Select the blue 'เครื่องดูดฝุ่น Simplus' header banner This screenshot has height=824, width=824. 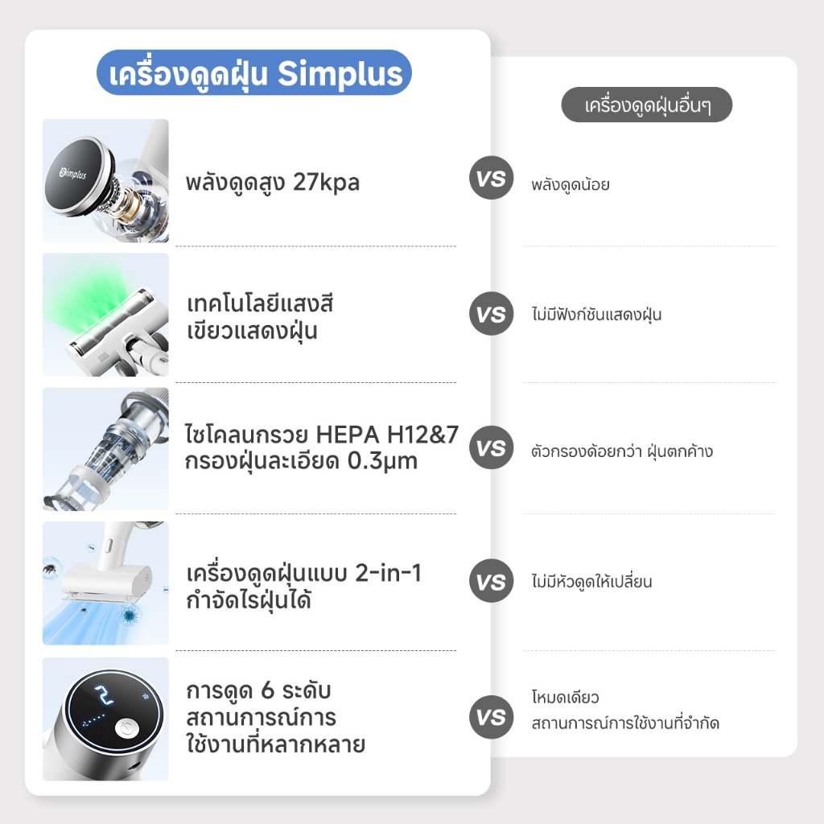click(x=254, y=73)
